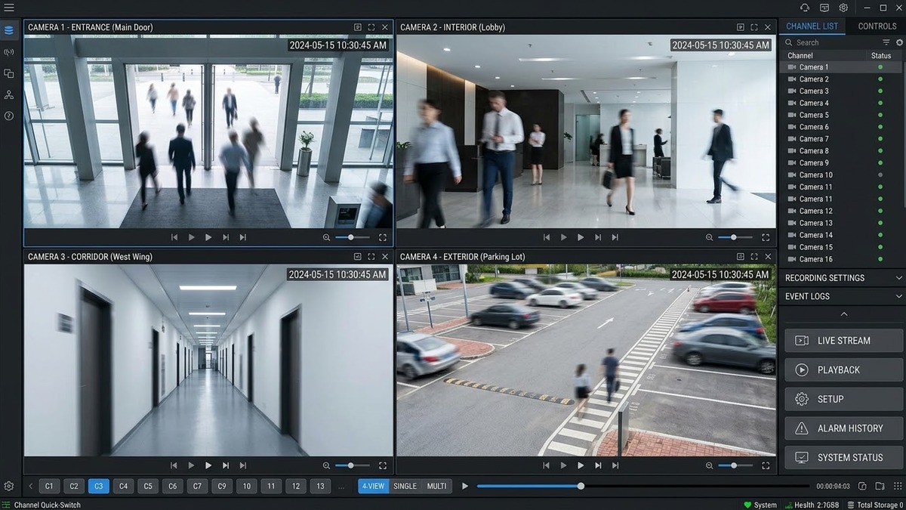Switch to the Controls tab
Screen dimensions: 906x510
(877, 26)
